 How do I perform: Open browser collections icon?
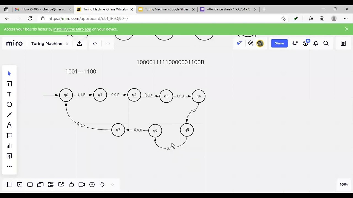[322, 18]
